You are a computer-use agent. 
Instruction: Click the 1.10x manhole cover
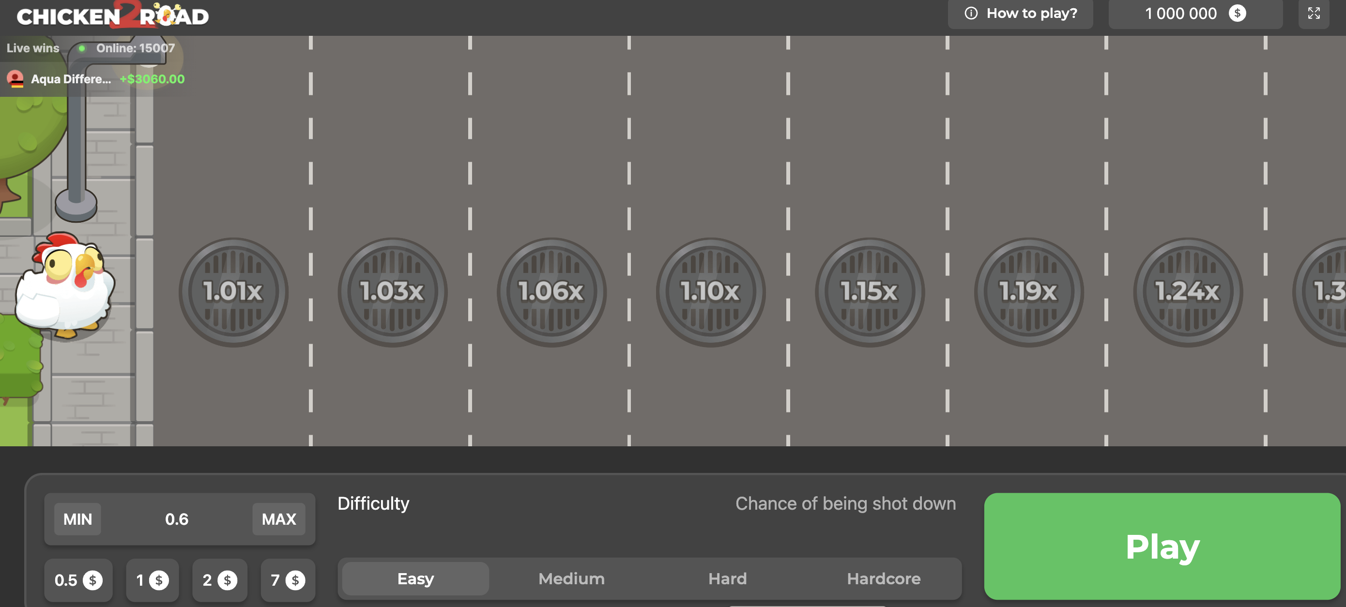(710, 291)
